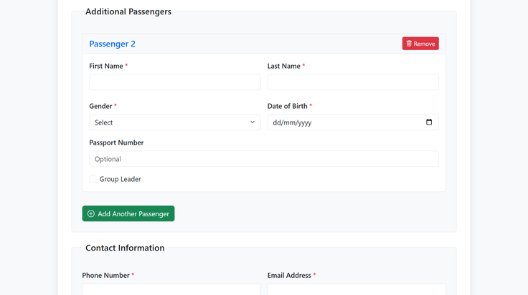Screen dimensions: 528x295
Task: Click the Gender field label
Action: (x=100, y=106)
